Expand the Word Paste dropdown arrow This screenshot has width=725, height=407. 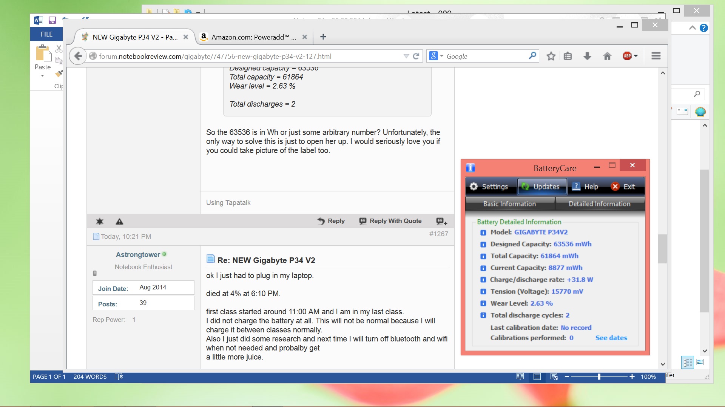(43, 76)
